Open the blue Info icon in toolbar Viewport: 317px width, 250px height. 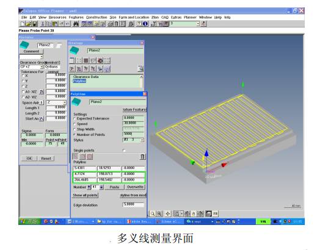tap(145, 24)
